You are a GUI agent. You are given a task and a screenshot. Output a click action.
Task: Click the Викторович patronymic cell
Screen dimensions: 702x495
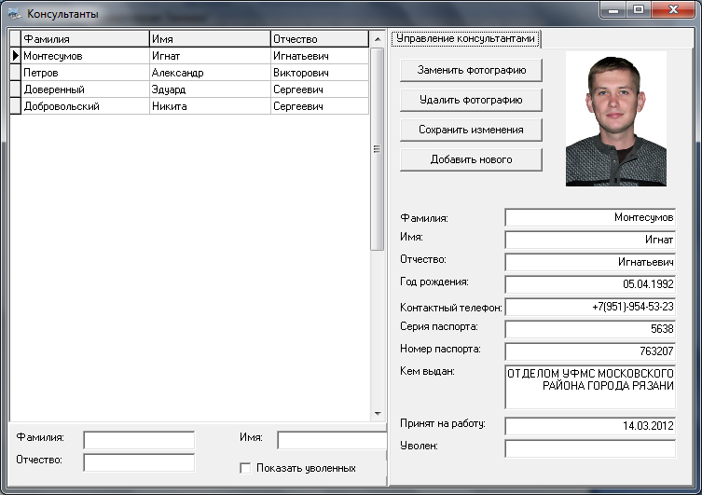pos(320,73)
